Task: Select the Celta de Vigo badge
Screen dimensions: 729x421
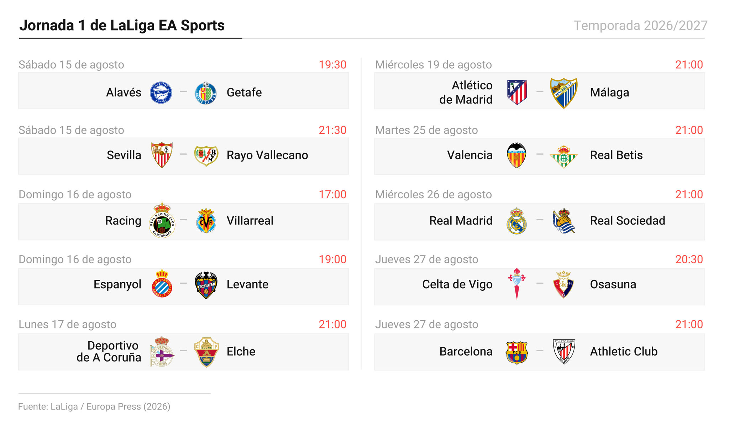Action: [x=516, y=284]
